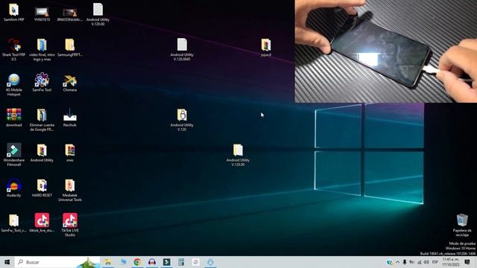The image size is (477, 268).
Task: Launch Audacity shortcut
Action: tap(13, 188)
